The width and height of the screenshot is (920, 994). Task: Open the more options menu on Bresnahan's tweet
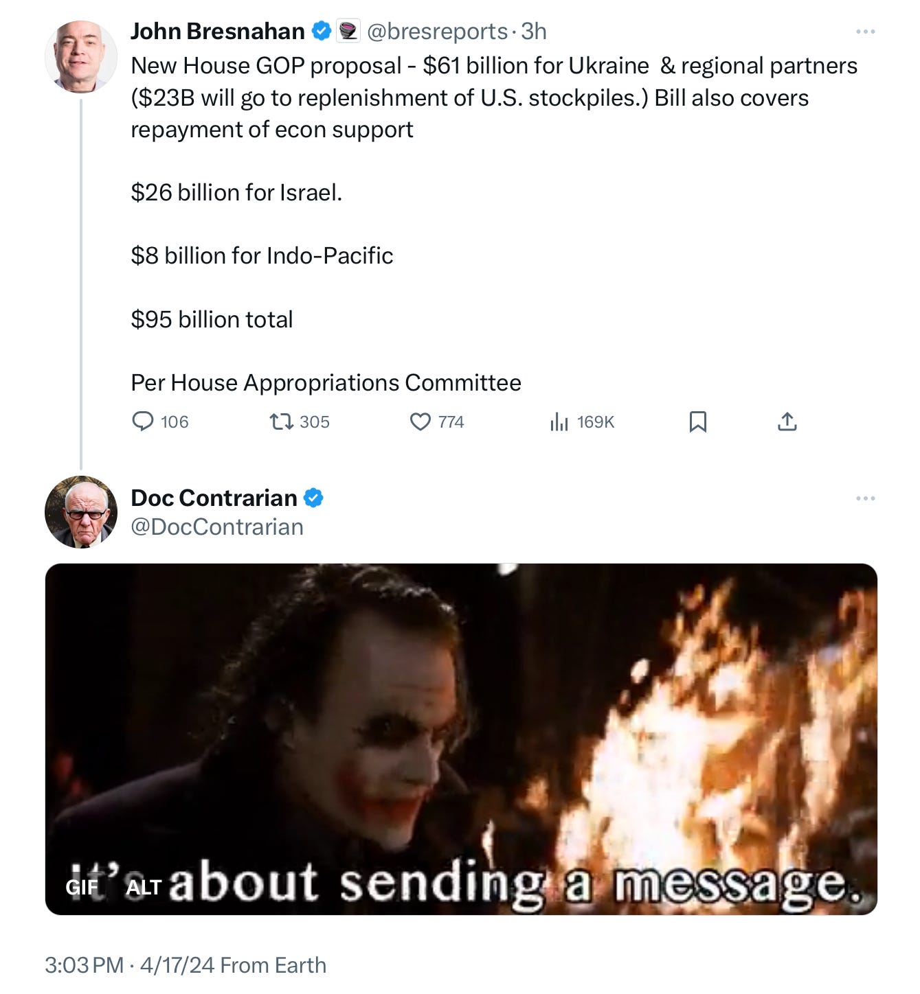pos(866,32)
